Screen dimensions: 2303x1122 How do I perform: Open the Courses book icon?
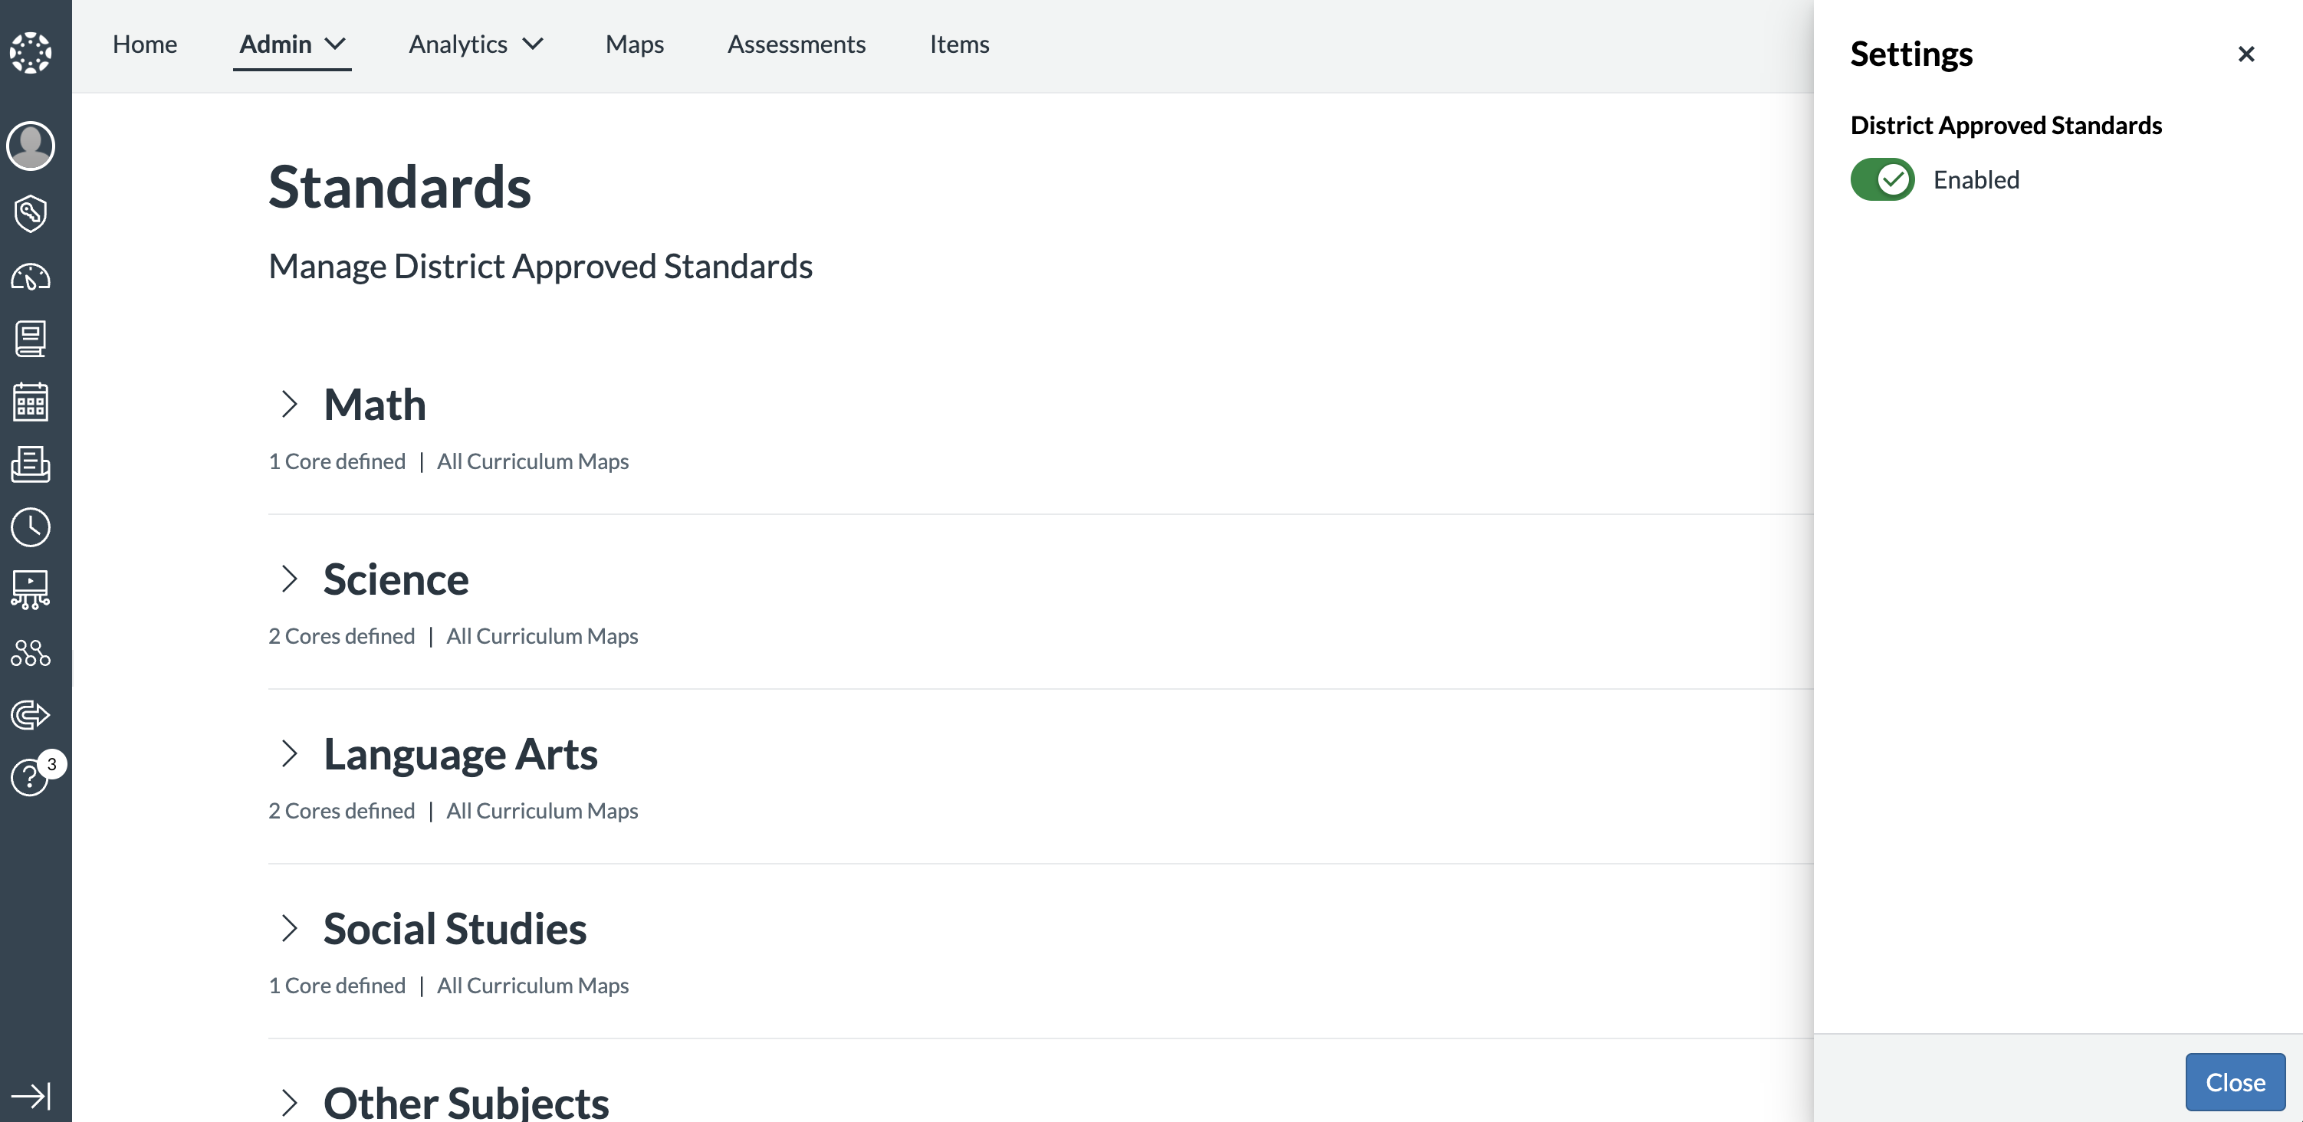pyautogui.click(x=31, y=339)
